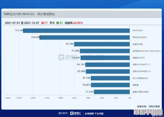Click the bar showing 55.81%
Viewport: 164px width, 117px height.
pyautogui.click(x=110, y=85)
